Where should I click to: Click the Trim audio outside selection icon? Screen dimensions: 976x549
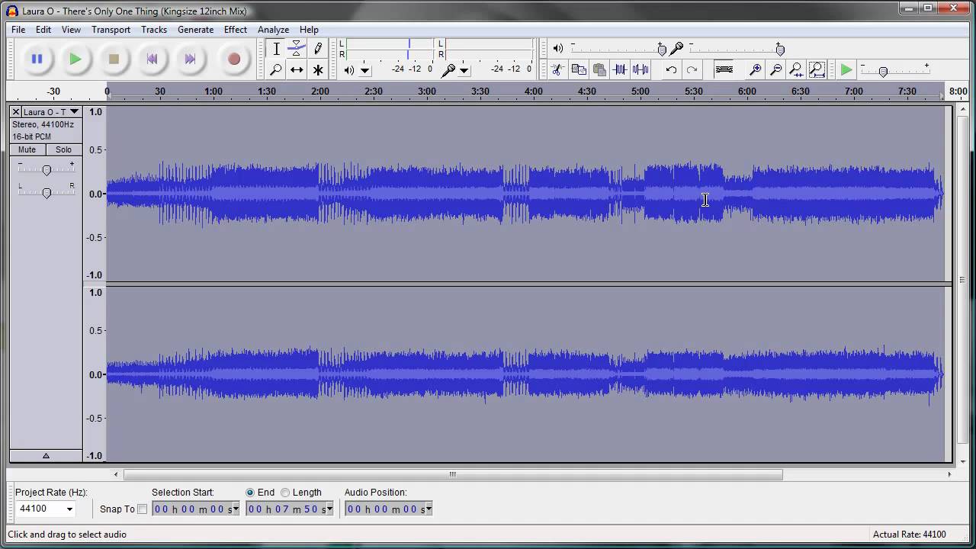(x=620, y=70)
